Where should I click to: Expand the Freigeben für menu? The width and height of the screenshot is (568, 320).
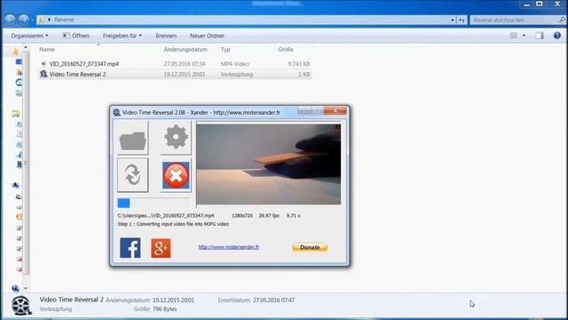point(122,36)
